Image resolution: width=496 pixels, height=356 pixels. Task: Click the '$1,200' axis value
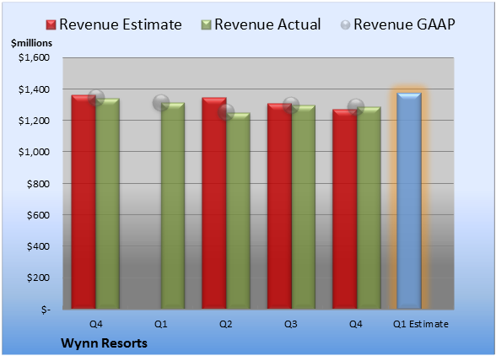34,121
